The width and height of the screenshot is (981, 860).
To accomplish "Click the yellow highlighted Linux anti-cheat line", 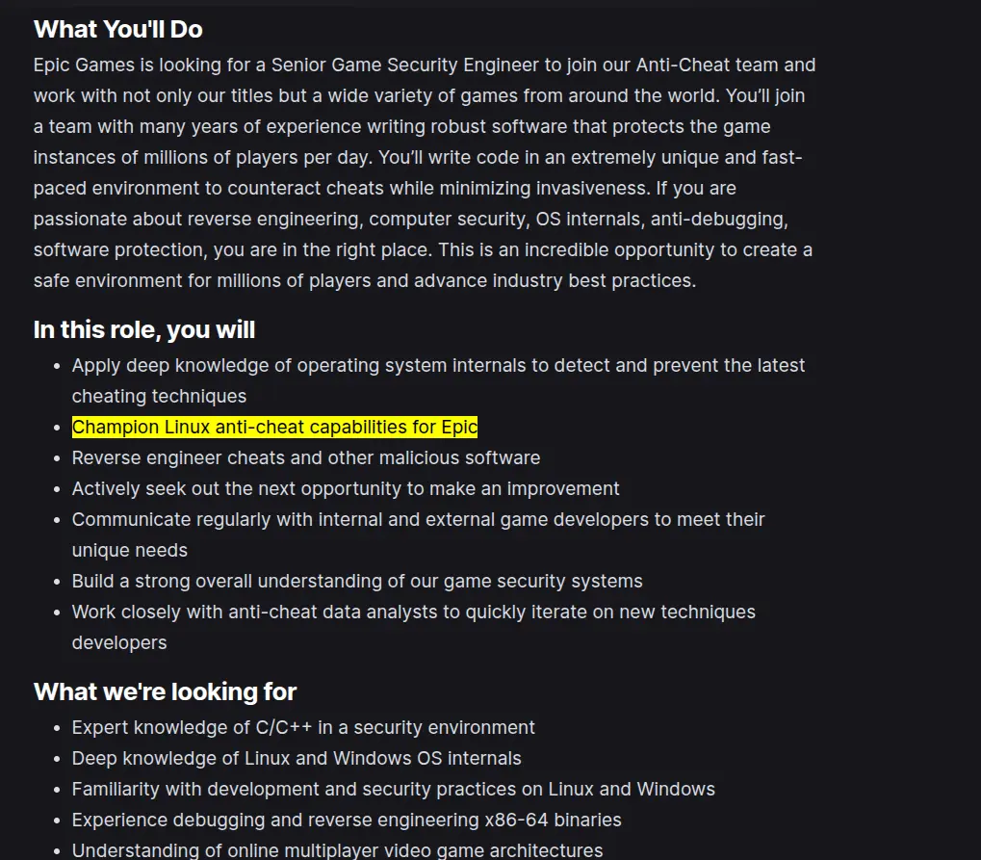I will (x=274, y=427).
